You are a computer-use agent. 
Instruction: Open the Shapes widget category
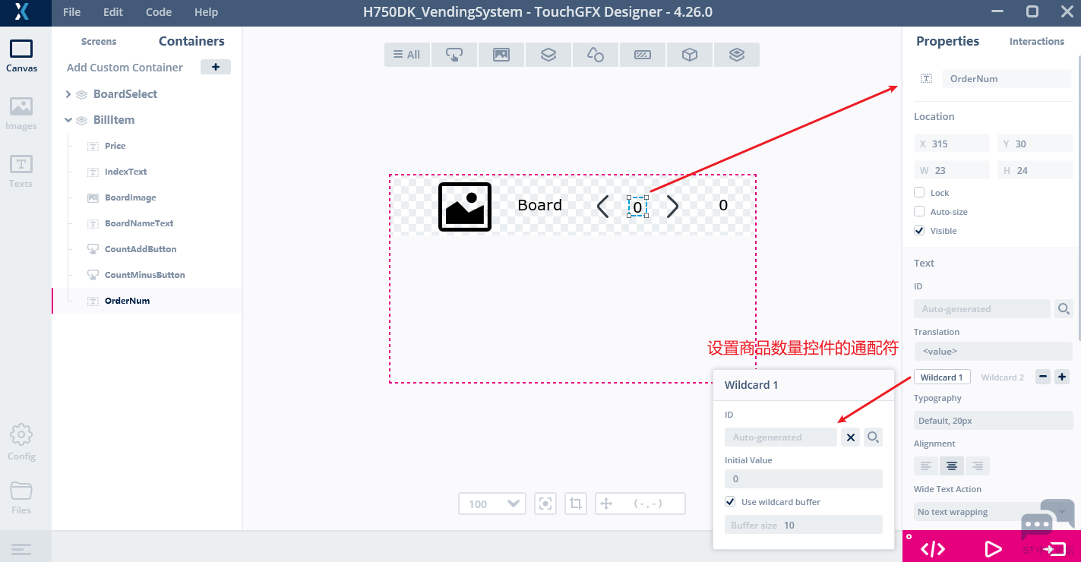596,55
